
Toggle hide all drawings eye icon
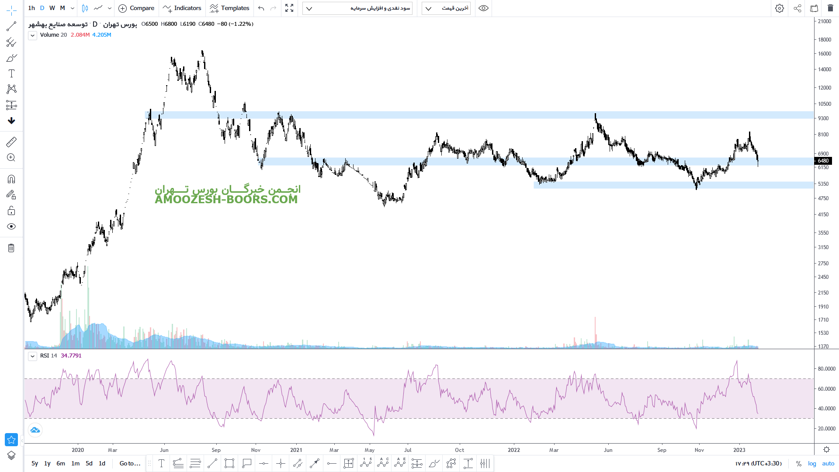(11, 226)
